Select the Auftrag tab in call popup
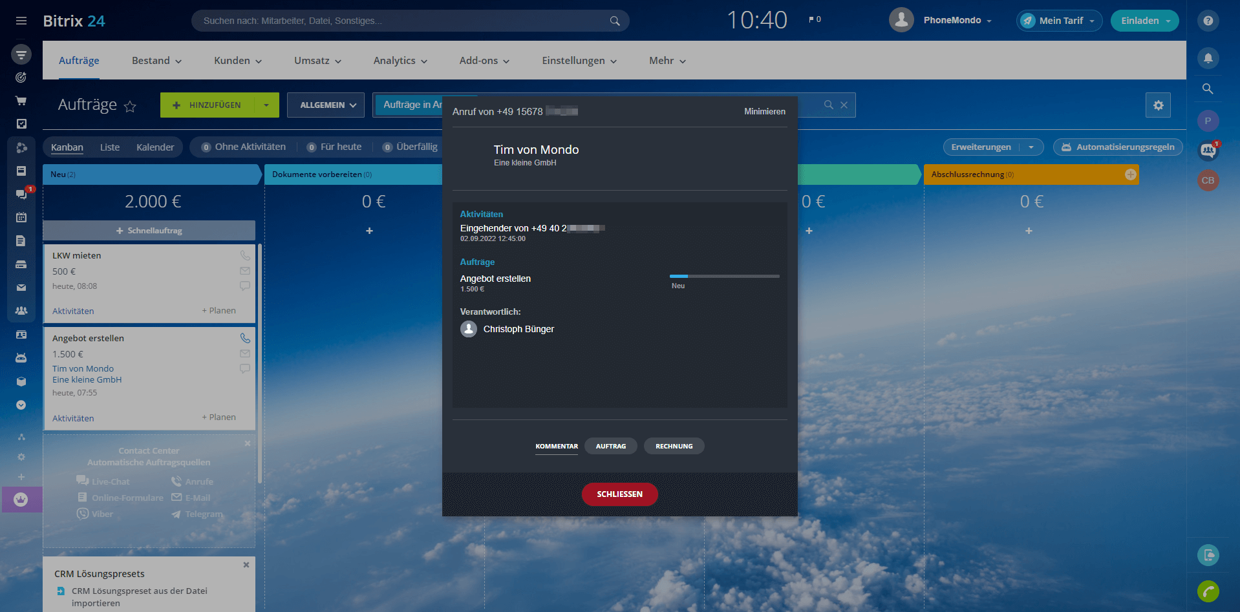 (610, 447)
